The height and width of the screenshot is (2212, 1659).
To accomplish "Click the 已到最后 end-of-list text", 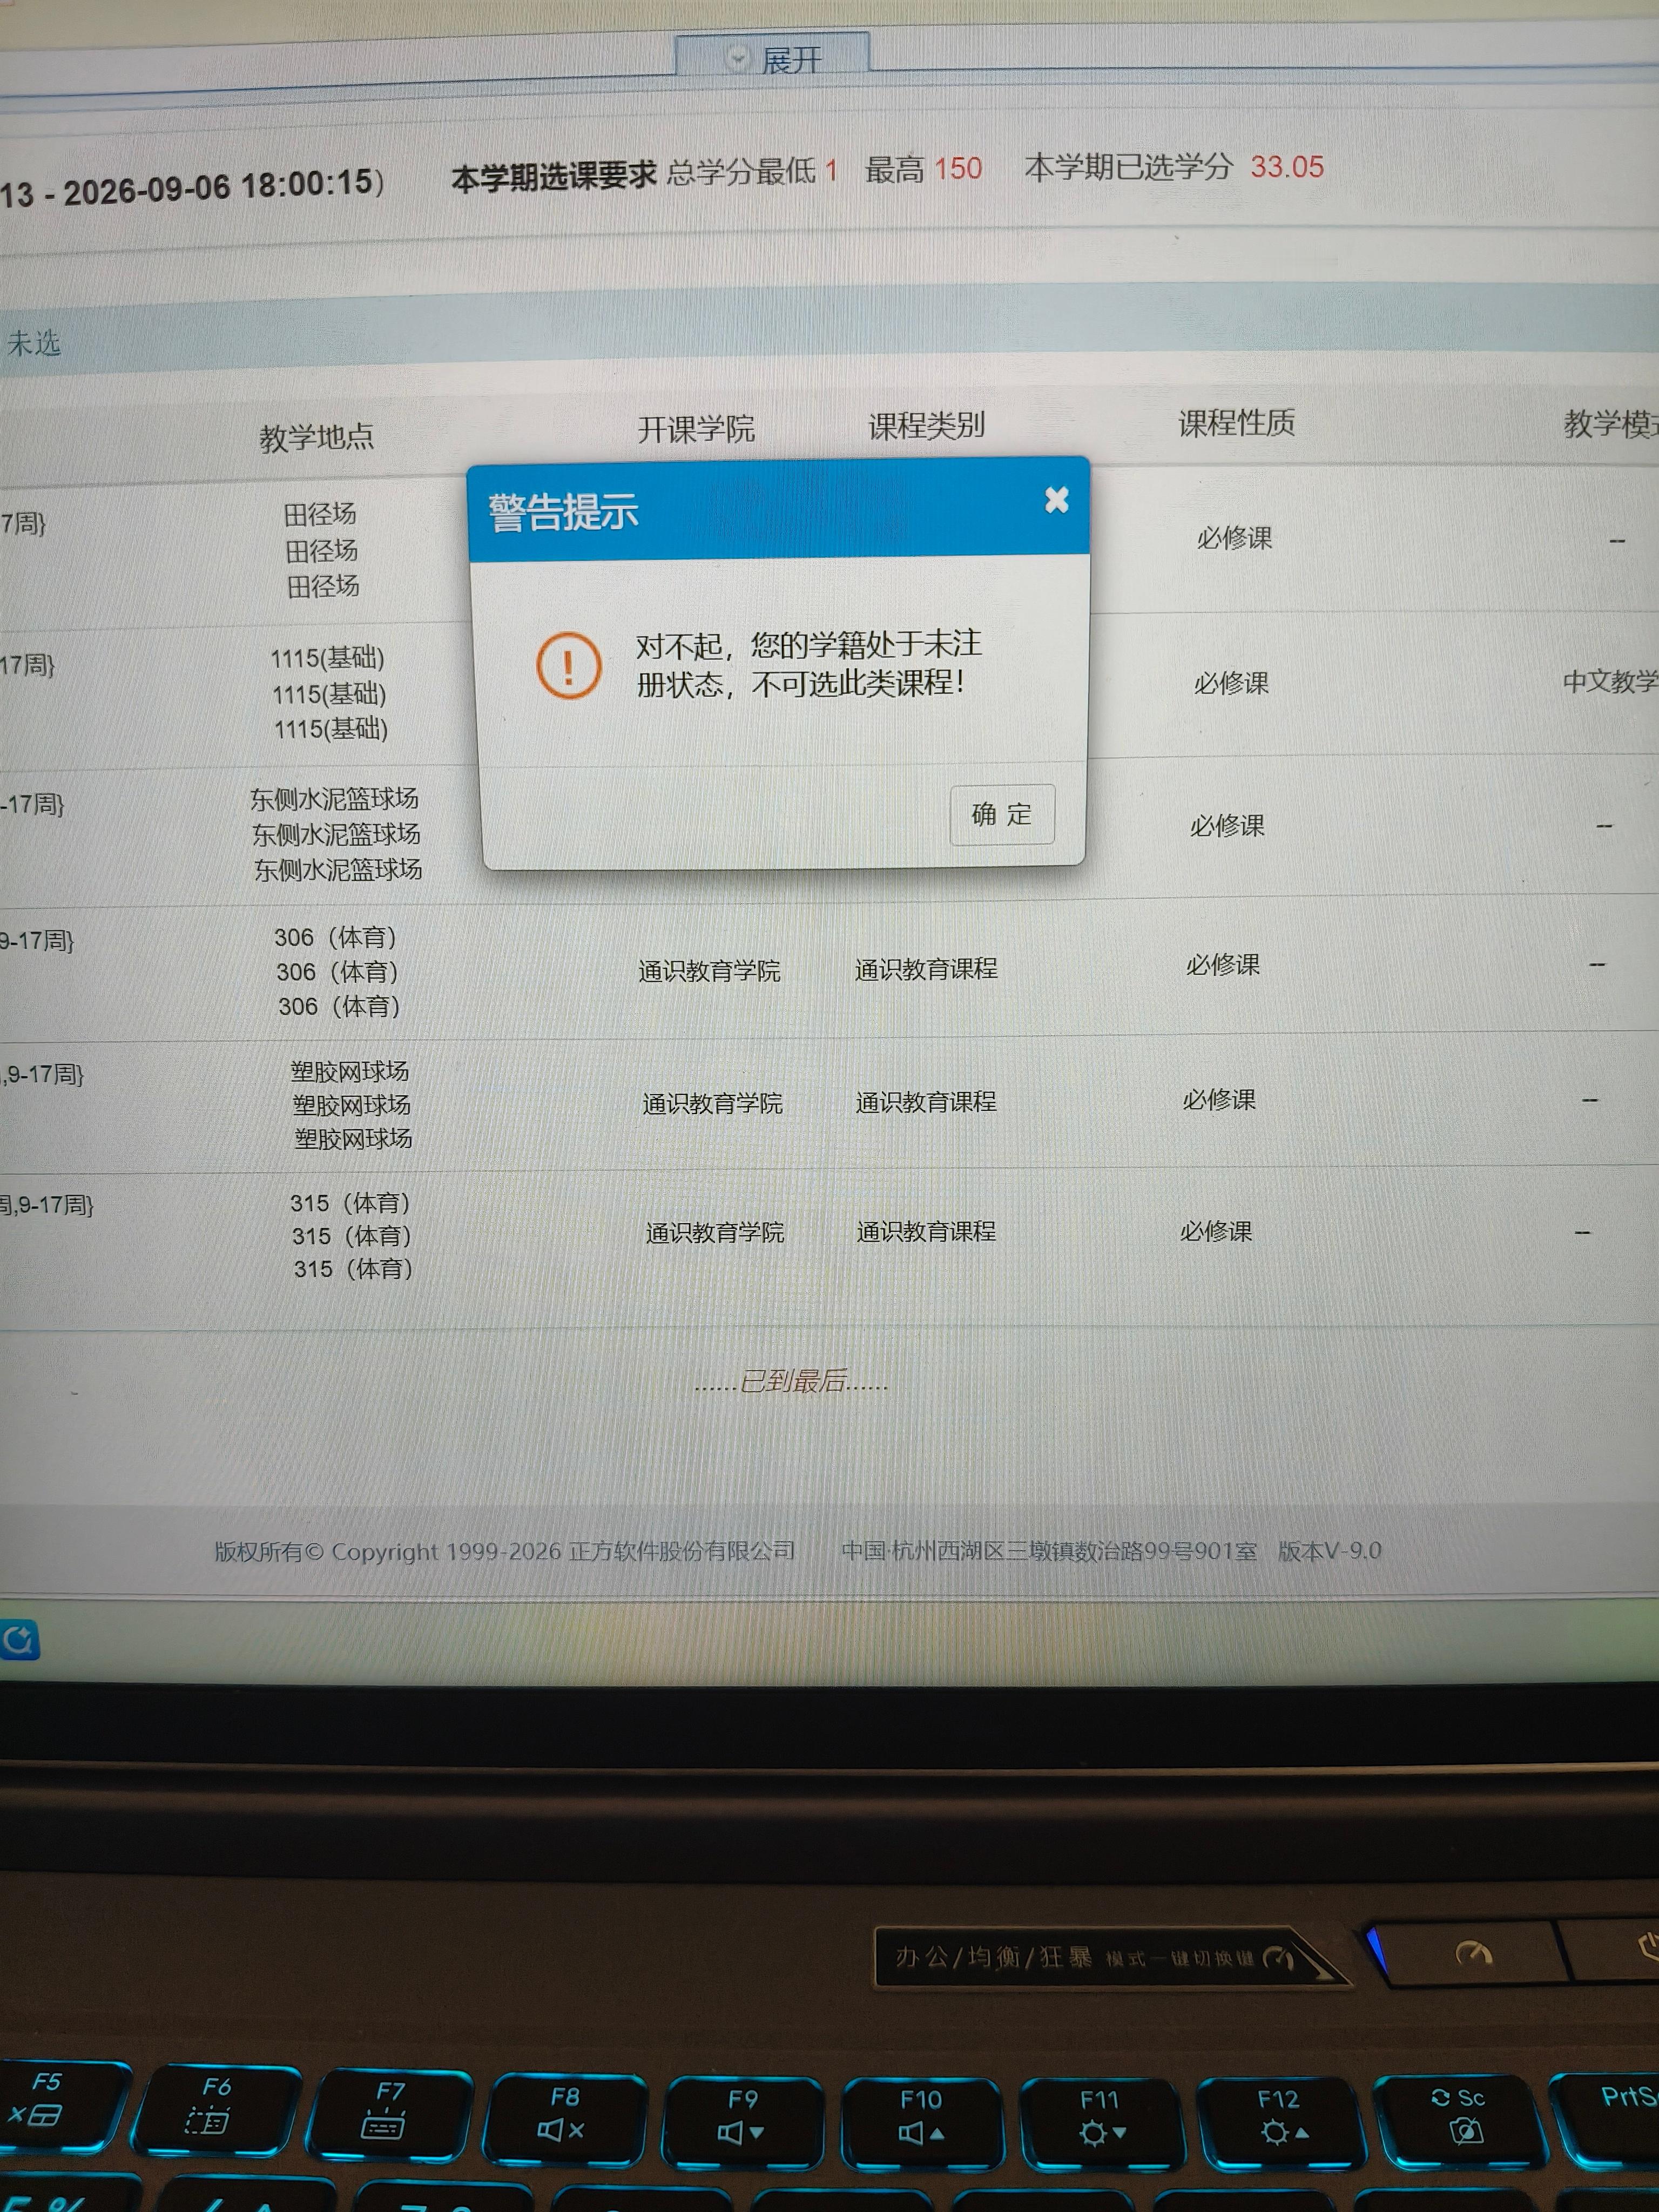I will pyautogui.click(x=791, y=1381).
